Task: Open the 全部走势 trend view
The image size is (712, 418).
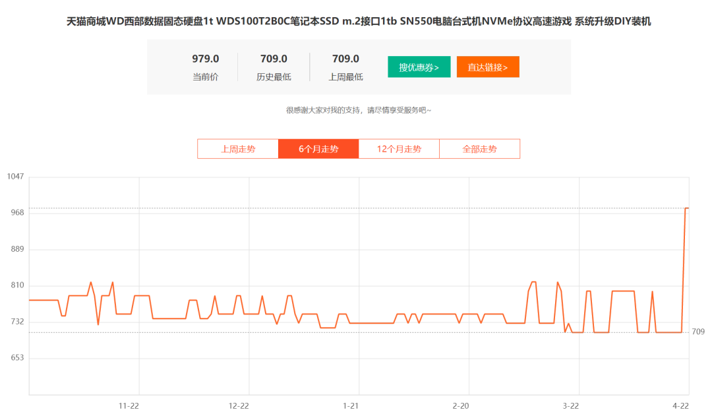Action: (x=479, y=148)
